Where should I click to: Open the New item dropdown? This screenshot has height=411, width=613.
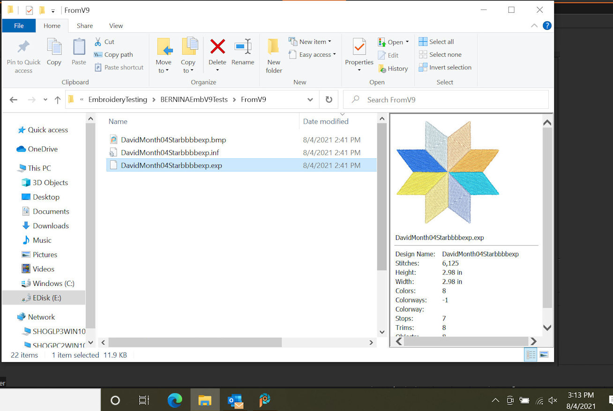pyautogui.click(x=310, y=42)
